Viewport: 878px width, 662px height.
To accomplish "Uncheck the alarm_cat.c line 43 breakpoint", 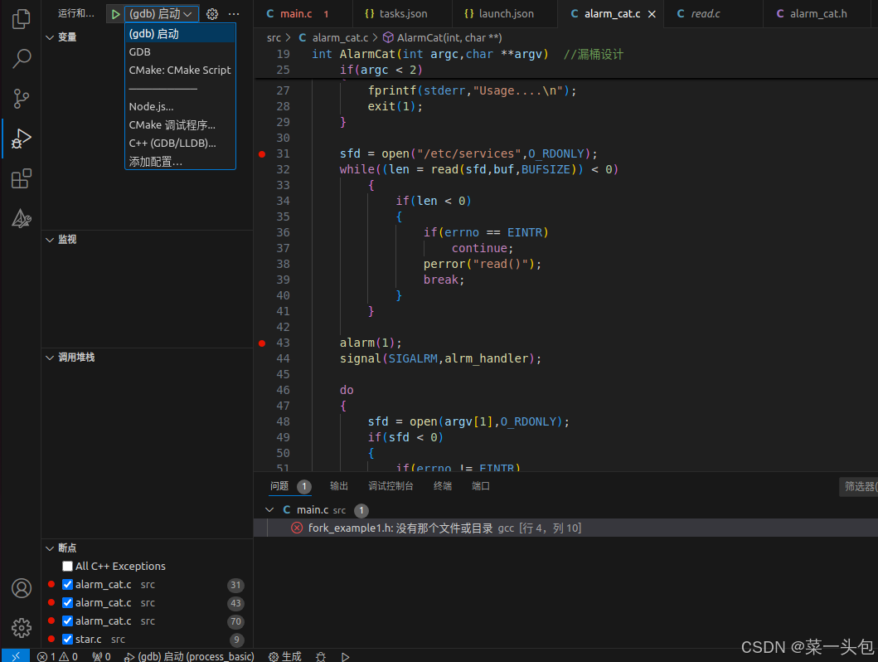I will [67, 602].
